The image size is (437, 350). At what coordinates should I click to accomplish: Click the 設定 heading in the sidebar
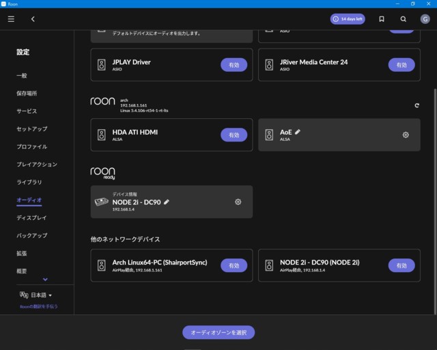click(23, 52)
